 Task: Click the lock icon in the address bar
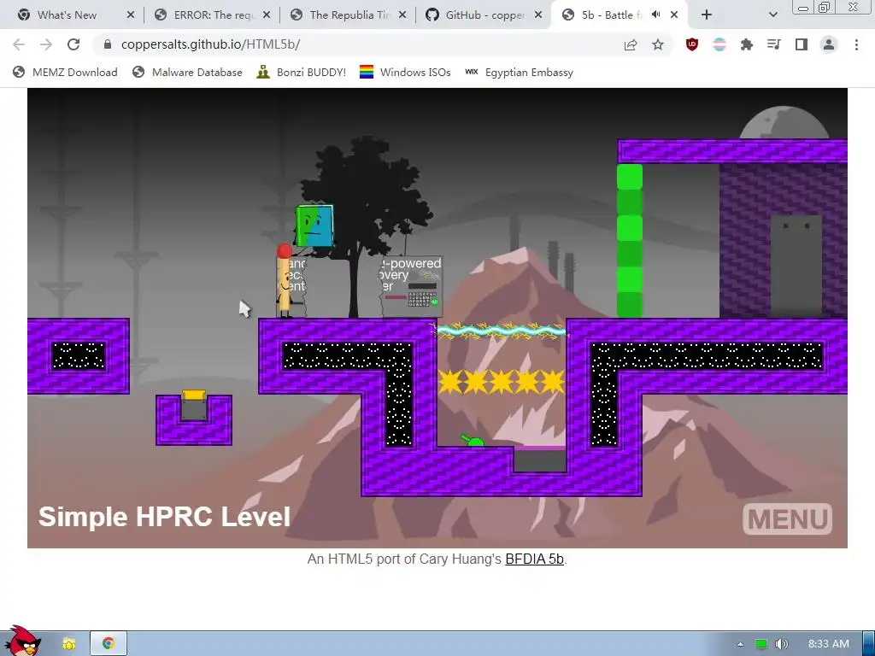coord(108,44)
